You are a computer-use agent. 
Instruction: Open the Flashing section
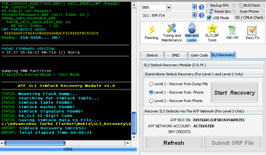click(x=151, y=32)
